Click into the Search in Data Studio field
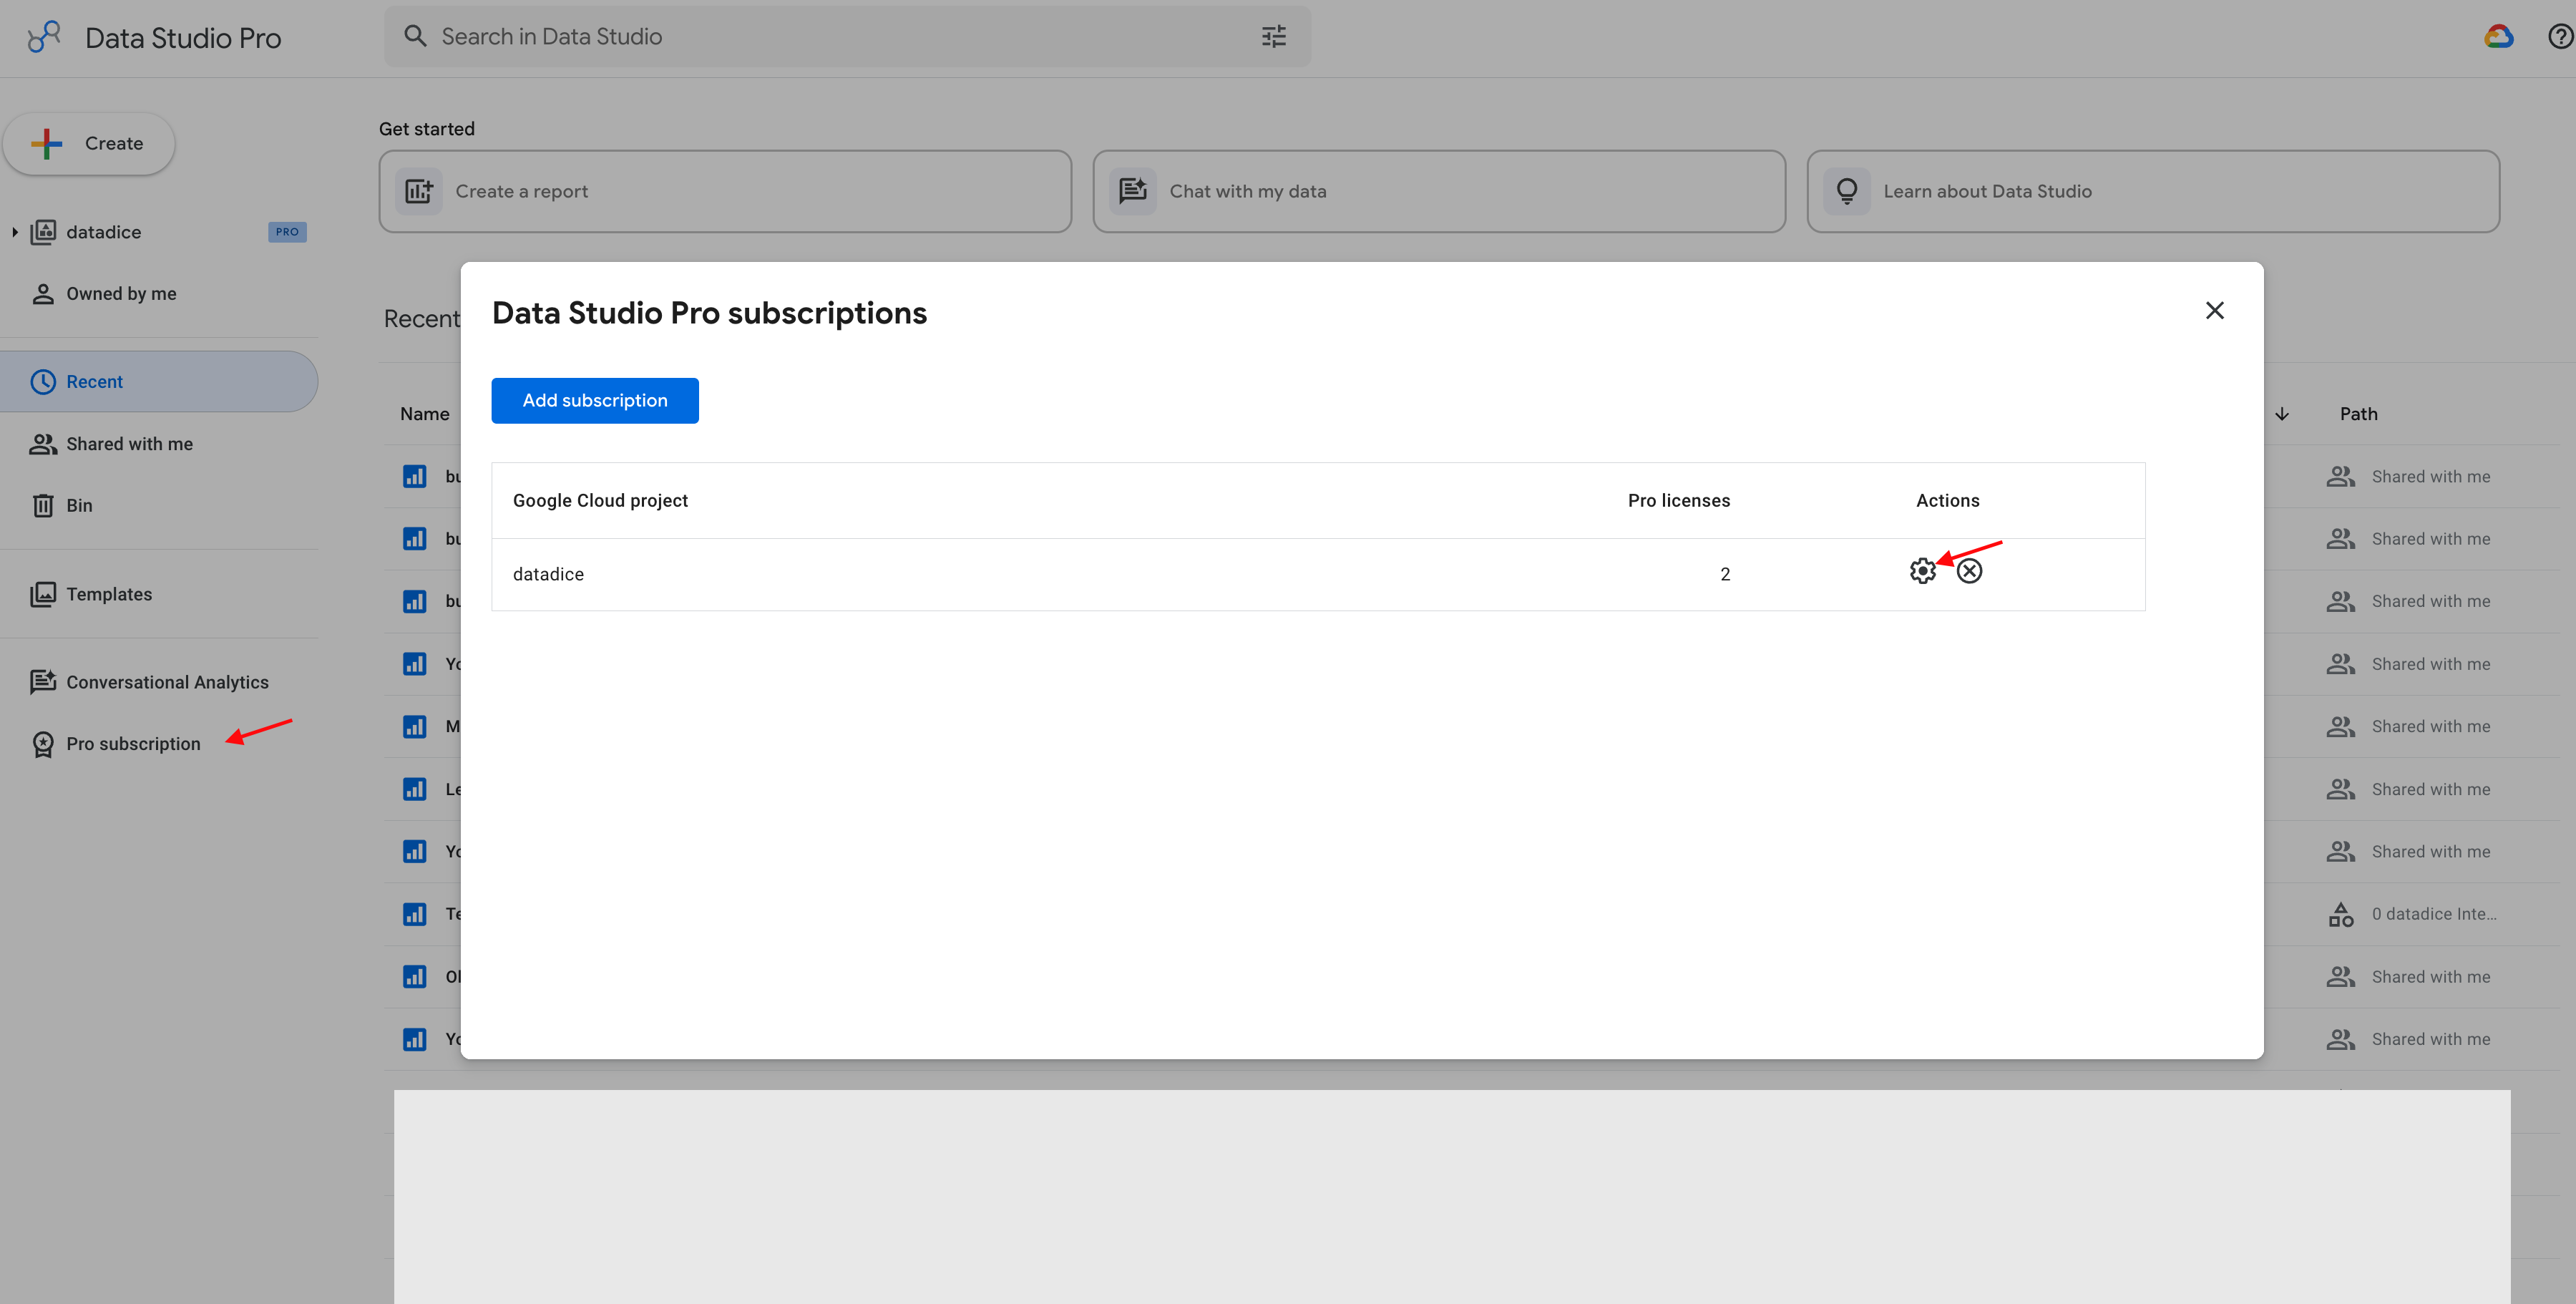 click(x=846, y=37)
